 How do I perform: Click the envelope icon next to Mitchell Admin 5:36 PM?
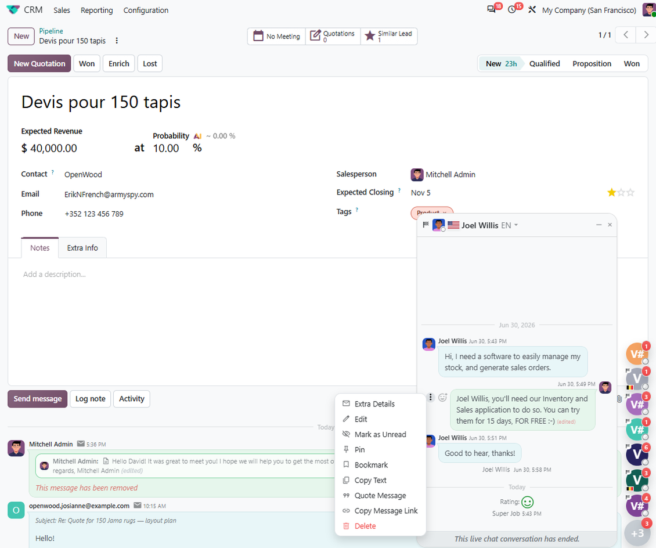(81, 444)
